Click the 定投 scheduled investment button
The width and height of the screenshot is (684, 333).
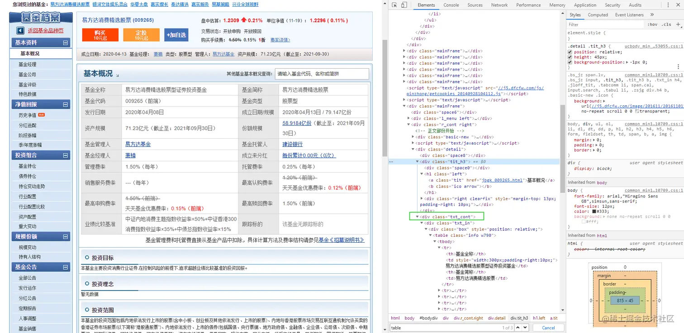click(141, 35)
